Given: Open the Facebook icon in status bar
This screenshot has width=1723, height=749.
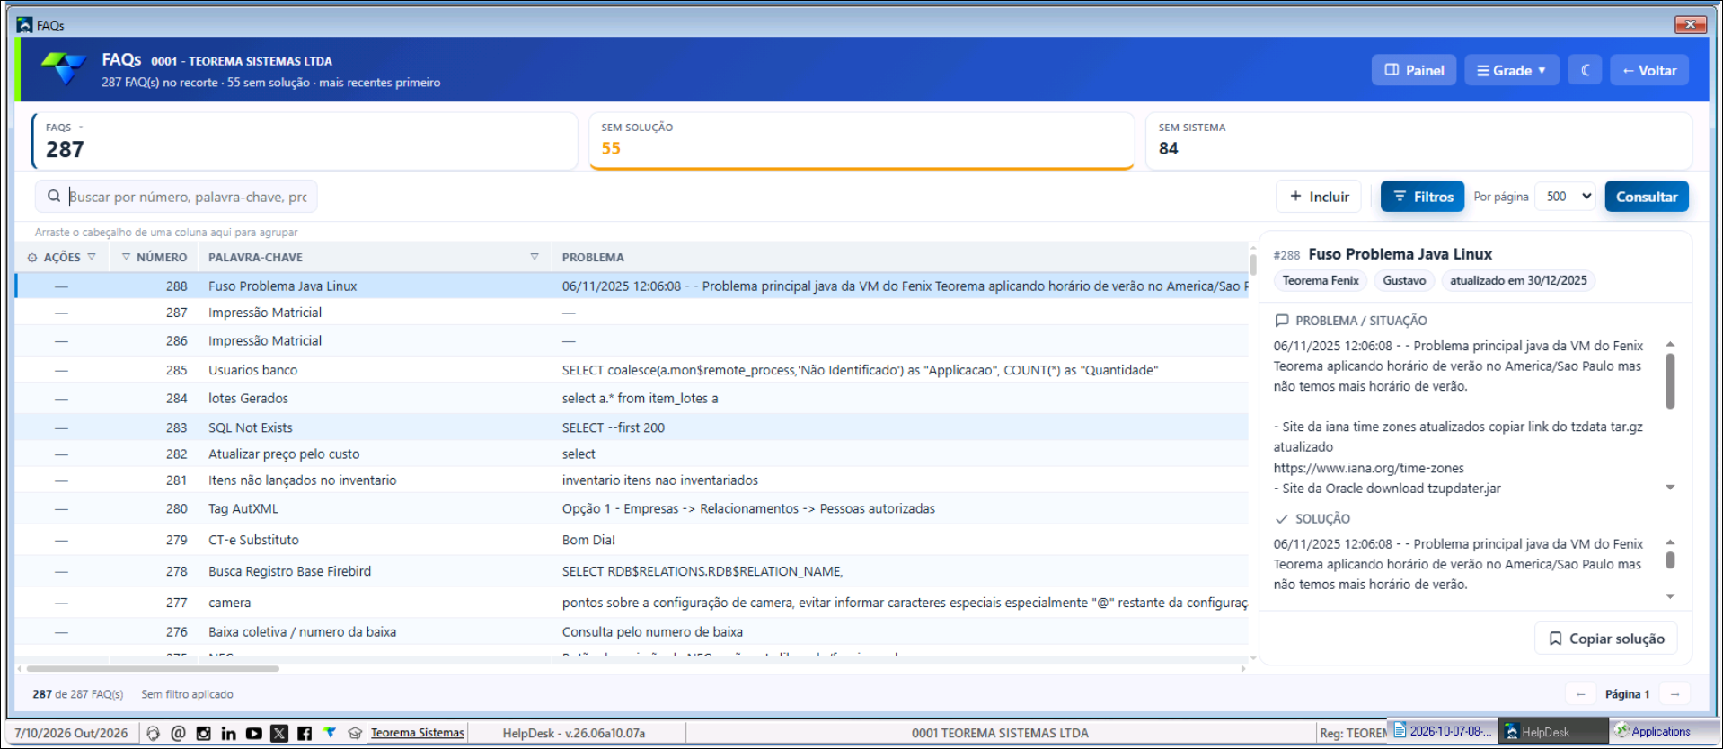Looking at the screenshot, I should click(x=304, y=733).
